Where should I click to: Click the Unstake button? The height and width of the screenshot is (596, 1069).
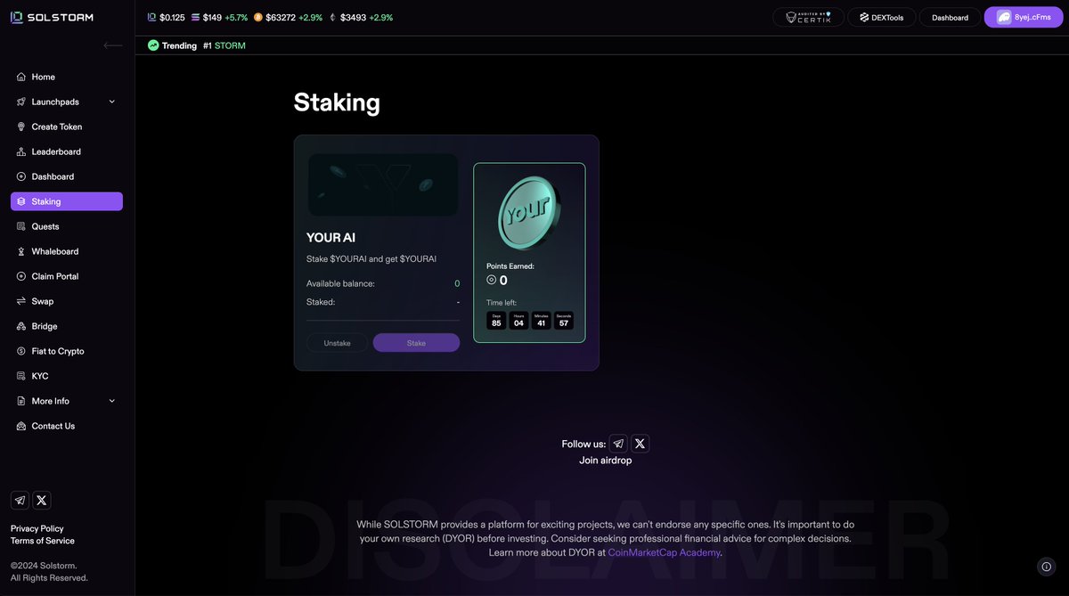(x=337, y=343)
